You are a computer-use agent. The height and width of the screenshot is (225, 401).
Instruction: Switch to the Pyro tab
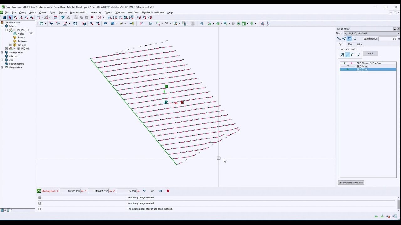[341, 44]
